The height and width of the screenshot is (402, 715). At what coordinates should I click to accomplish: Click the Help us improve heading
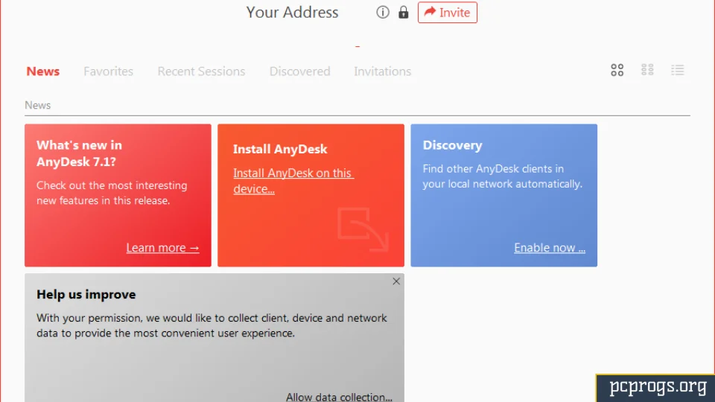point(86,295)
